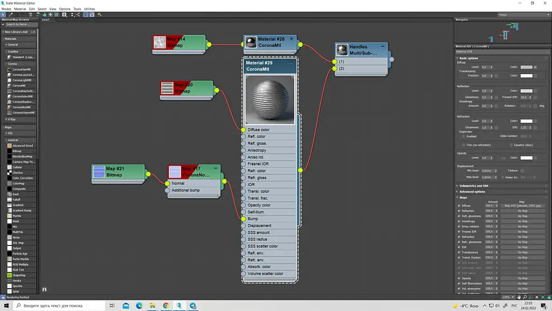Enable Thin (no refraction) checkbox

(464, 145)
